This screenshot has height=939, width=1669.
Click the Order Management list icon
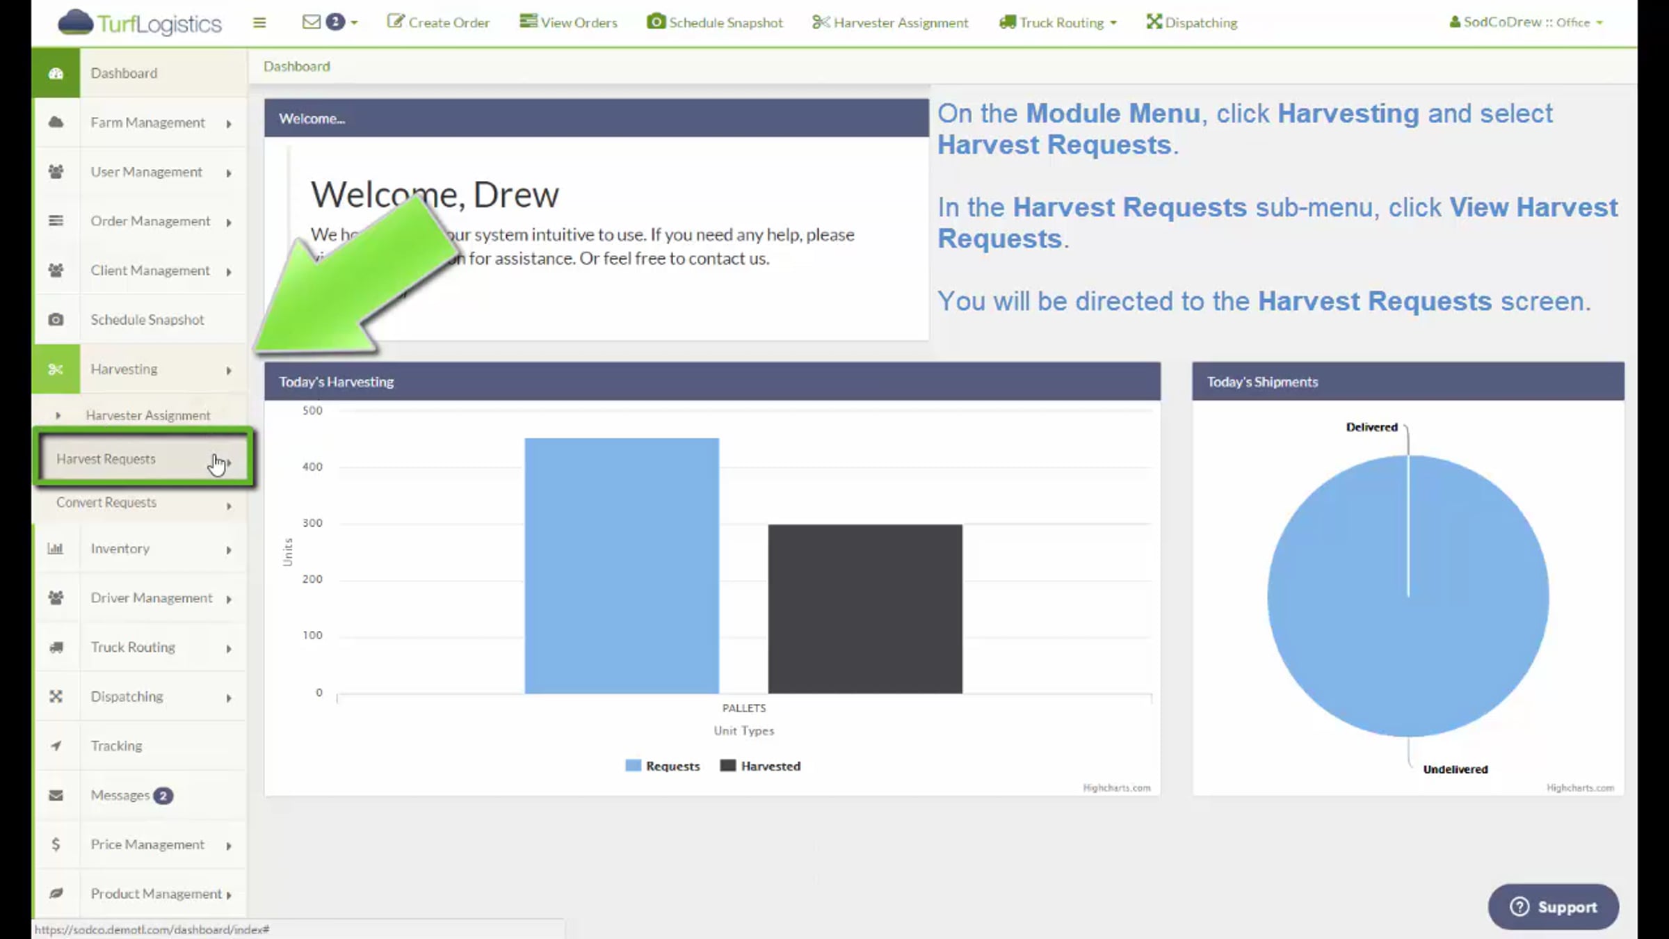point(56,221)
